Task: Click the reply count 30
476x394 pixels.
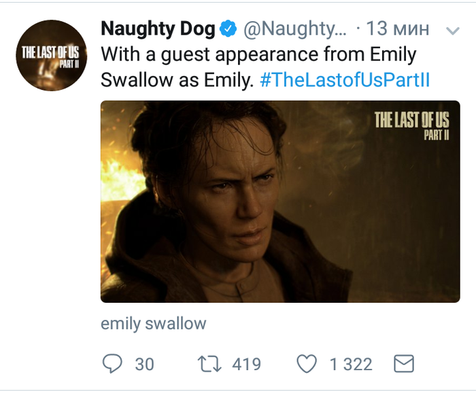Action: click(x=144, y=365)
